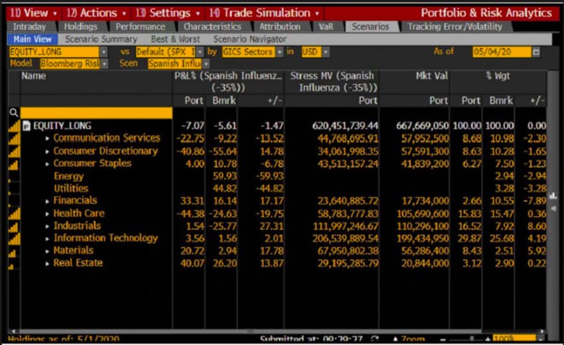Click the yellow name search field

coord(96,113)
